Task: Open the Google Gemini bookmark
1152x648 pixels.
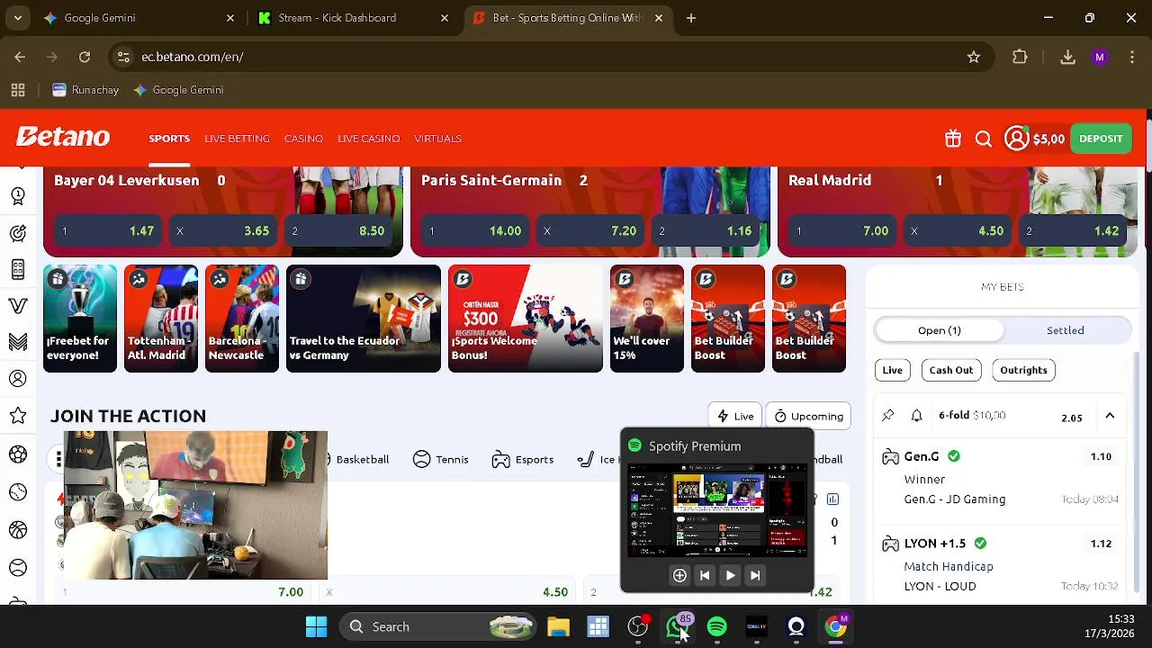Action: [x=178, y=90]
